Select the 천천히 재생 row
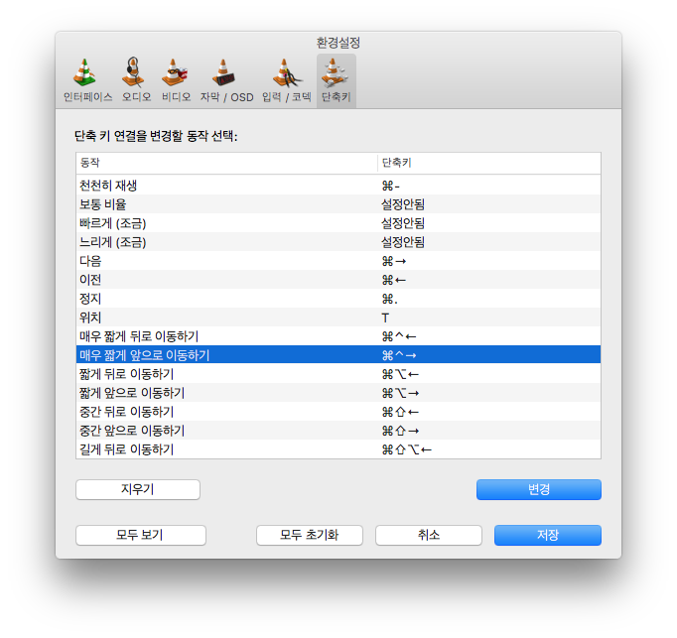The width and height of the screenshot is (677, 638). [338, 186]
